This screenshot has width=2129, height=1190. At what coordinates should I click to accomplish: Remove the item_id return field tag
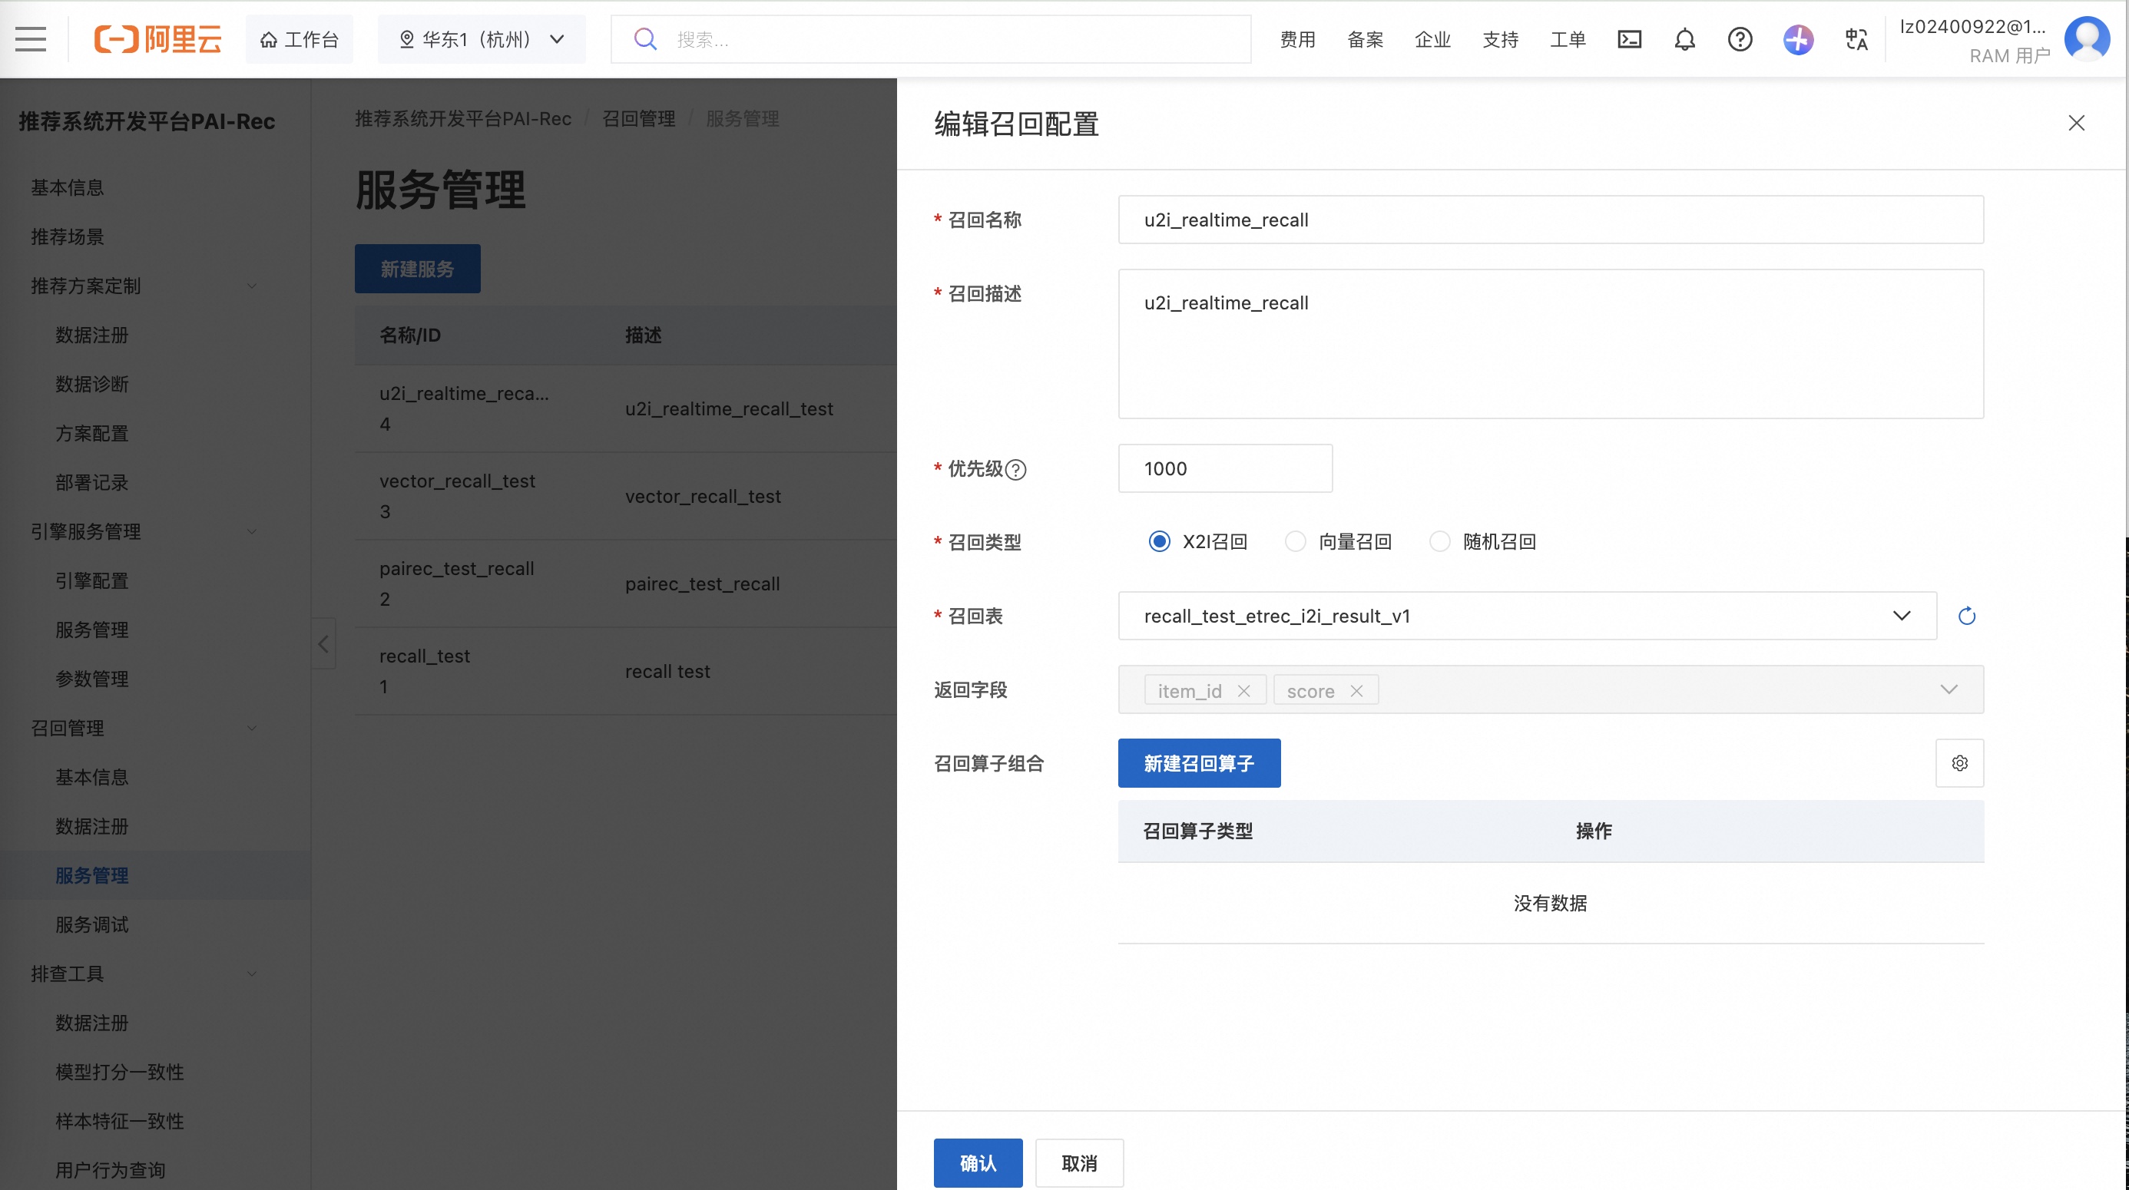click(1244, 691)
